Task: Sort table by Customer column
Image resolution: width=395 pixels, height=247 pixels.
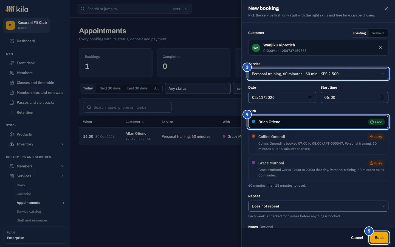Action: tap(135, 122)
